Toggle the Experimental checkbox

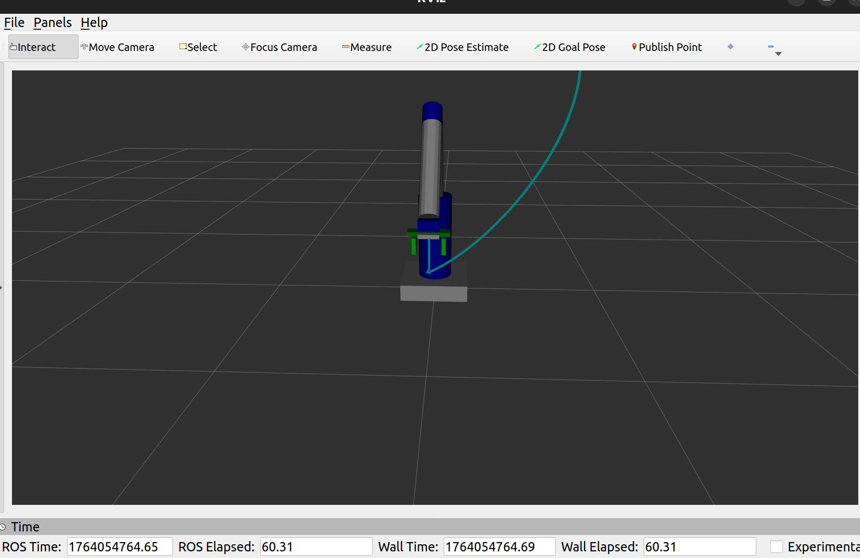pyautogui.click(x=776, y=546)
